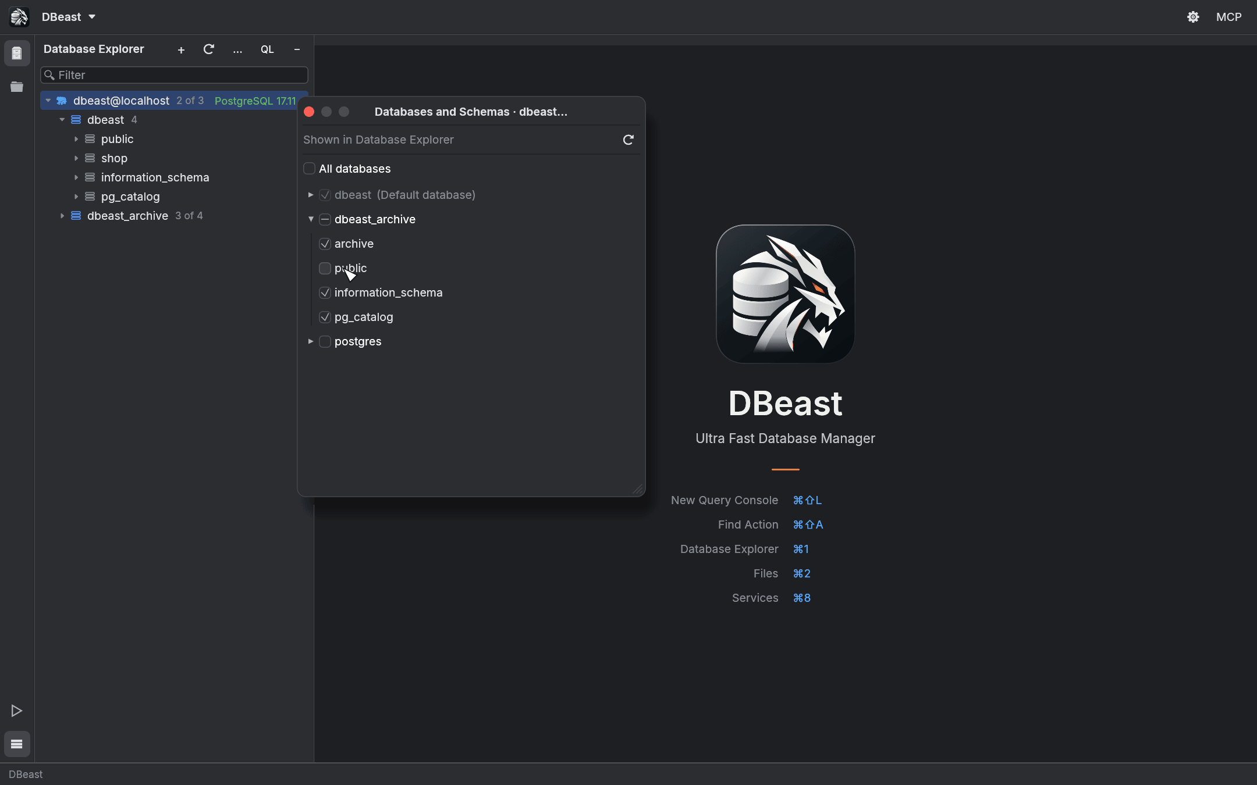Click the New Query Console shortcut label
Viewport: 1257px width, 785px height.
tap(725, 500)
